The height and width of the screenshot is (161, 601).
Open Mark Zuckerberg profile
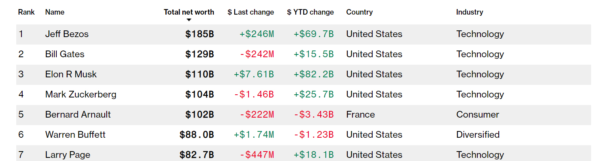[80, 95]
